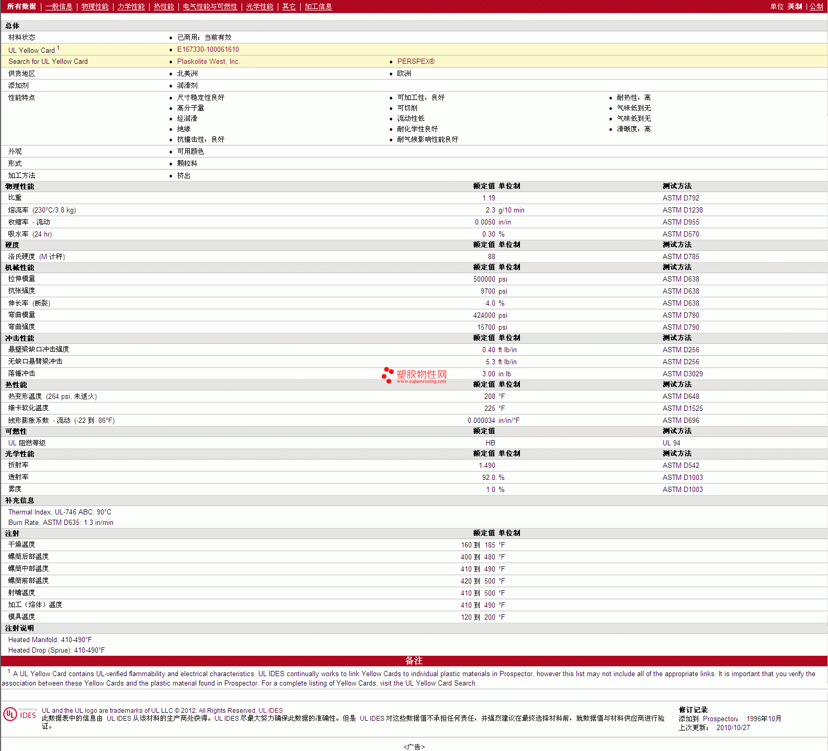Click the 洛氏硬度 (M 计秤) row label
The height and width of the screenshot is (751, 828).
pos(37,256)
